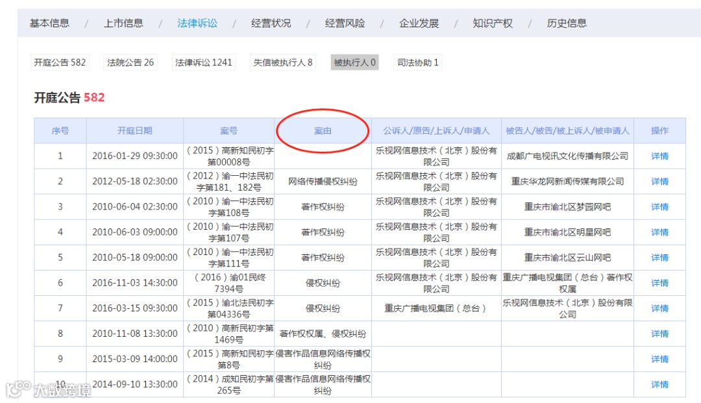The image size is (701, 403).
Task: Click the 案由 column header
Action: click(323, 130)
